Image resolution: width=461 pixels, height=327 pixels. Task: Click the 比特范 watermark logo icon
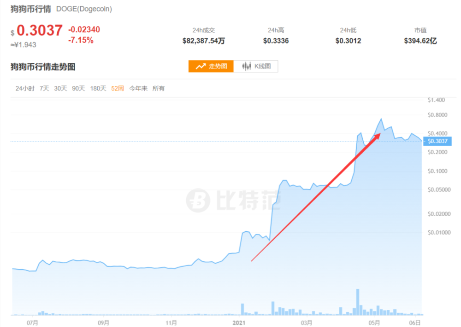[x=198, y=201]
